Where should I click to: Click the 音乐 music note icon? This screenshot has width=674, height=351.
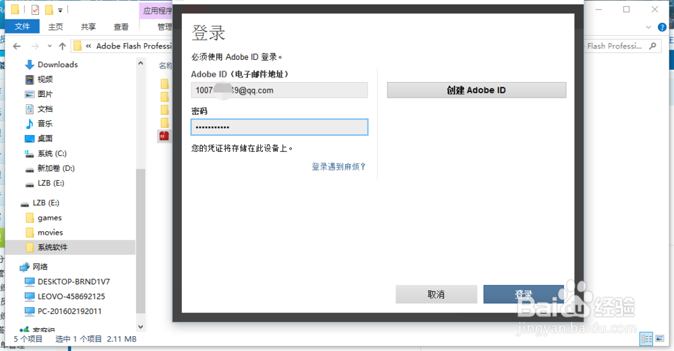coord(29,124)
